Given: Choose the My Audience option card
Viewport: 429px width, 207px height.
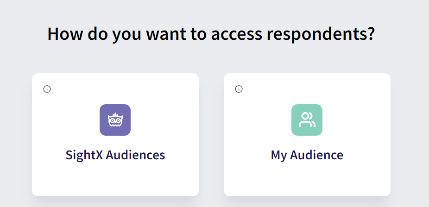Looking at the screenshot, I should click(x=307, y=135).
